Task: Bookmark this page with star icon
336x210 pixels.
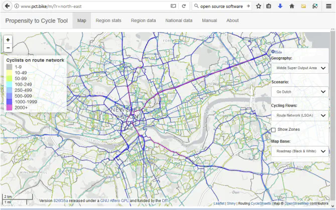Action: click(x=259, y=7)
